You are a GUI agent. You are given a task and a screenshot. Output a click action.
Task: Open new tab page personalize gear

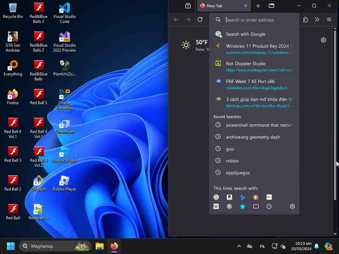click(323, 40)
